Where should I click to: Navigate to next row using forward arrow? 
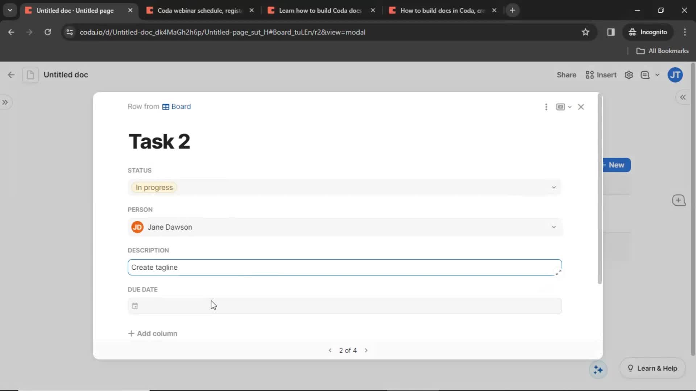(366, 350)
